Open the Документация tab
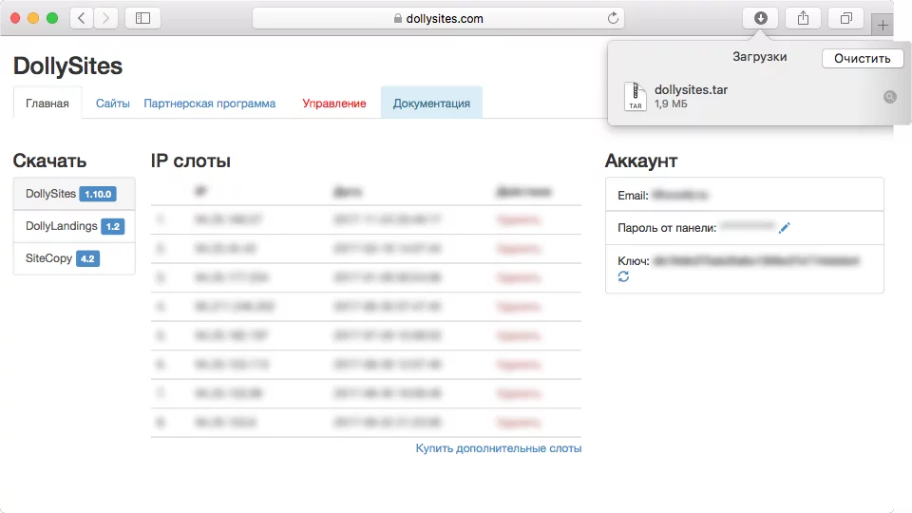Screen dimensions: 912x513 tap(431, 104)
